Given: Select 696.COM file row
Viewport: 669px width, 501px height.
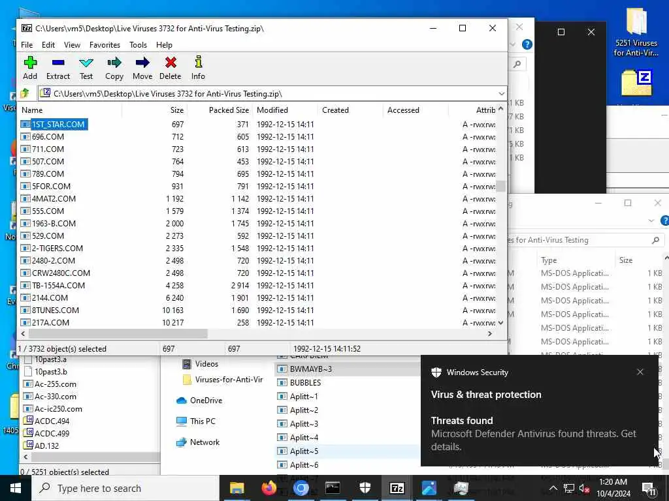Looking at the screenshot, I should [x=259, y=137].
